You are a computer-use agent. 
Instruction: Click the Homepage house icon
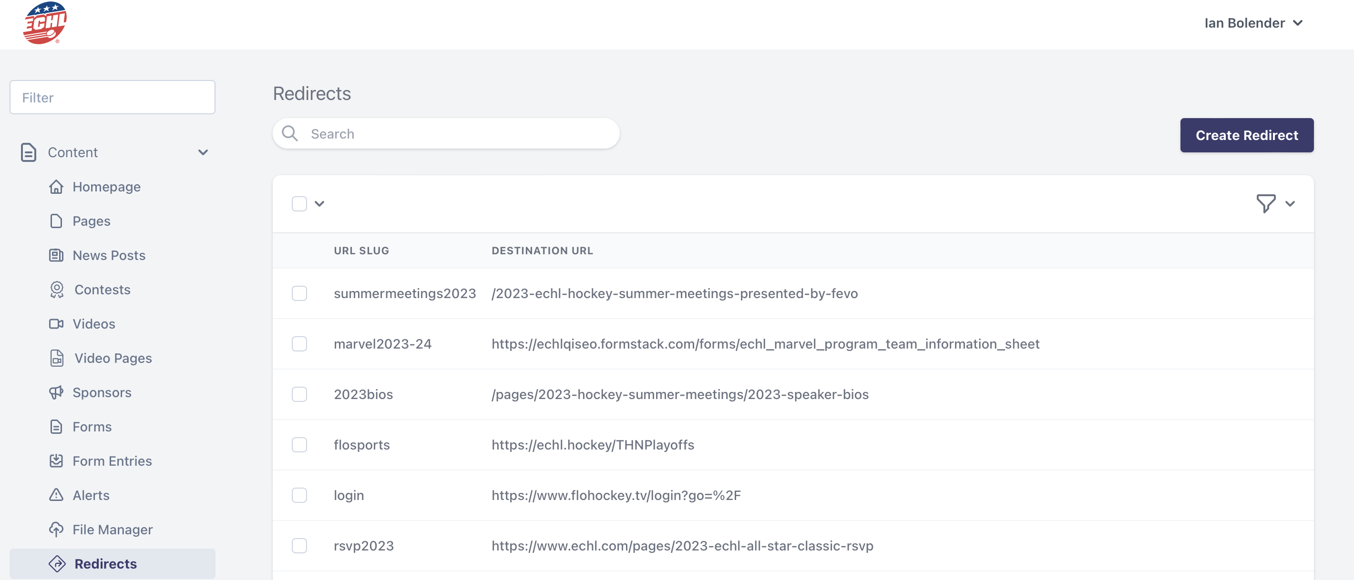pyautogui.click(x=56, y=187)
